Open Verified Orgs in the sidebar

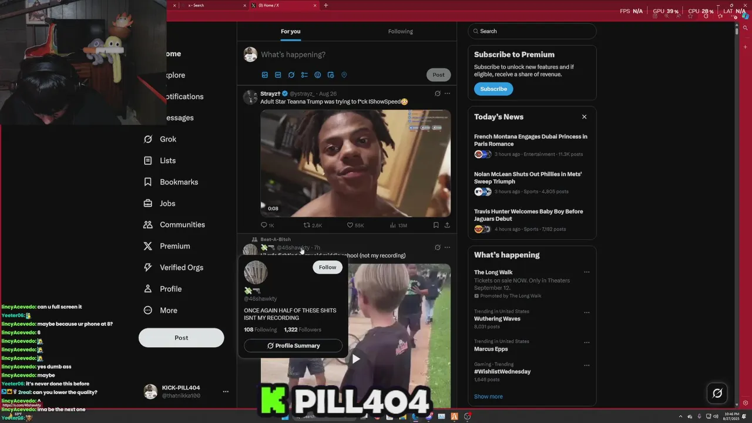(x=173, y=267)
